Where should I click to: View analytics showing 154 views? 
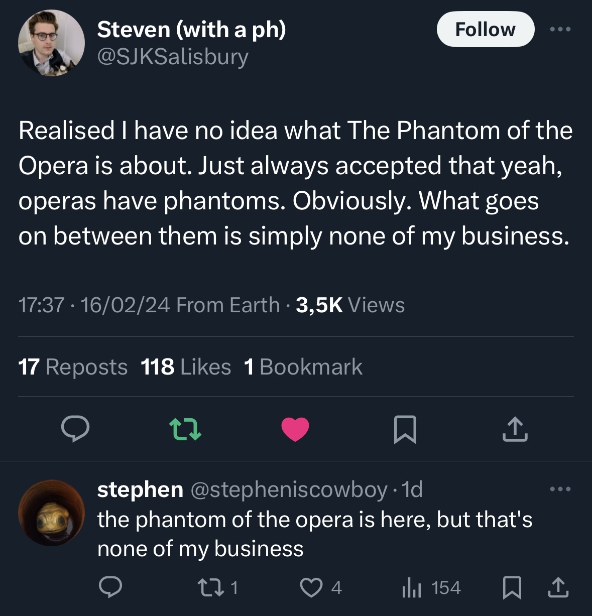click(x=431, y=587)
